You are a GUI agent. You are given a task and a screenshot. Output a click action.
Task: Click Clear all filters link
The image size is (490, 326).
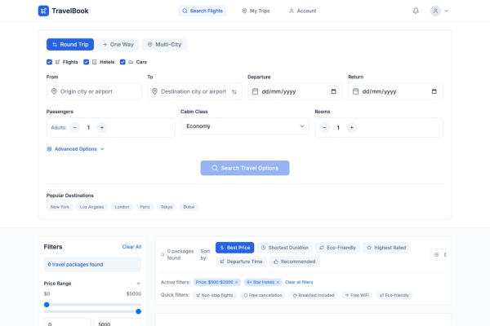[299, 282]
